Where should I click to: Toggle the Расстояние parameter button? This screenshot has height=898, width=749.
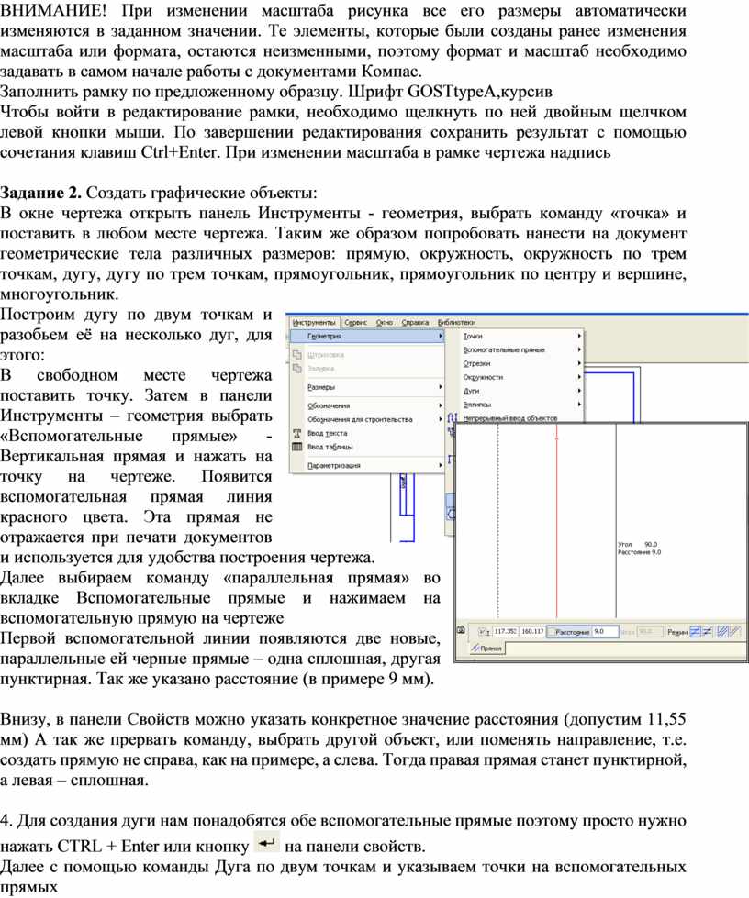(x=568, y=632)
